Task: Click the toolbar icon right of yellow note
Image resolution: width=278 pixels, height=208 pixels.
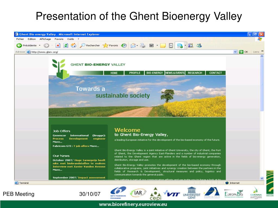Action: pyautogui.click(x=171, y=45)
